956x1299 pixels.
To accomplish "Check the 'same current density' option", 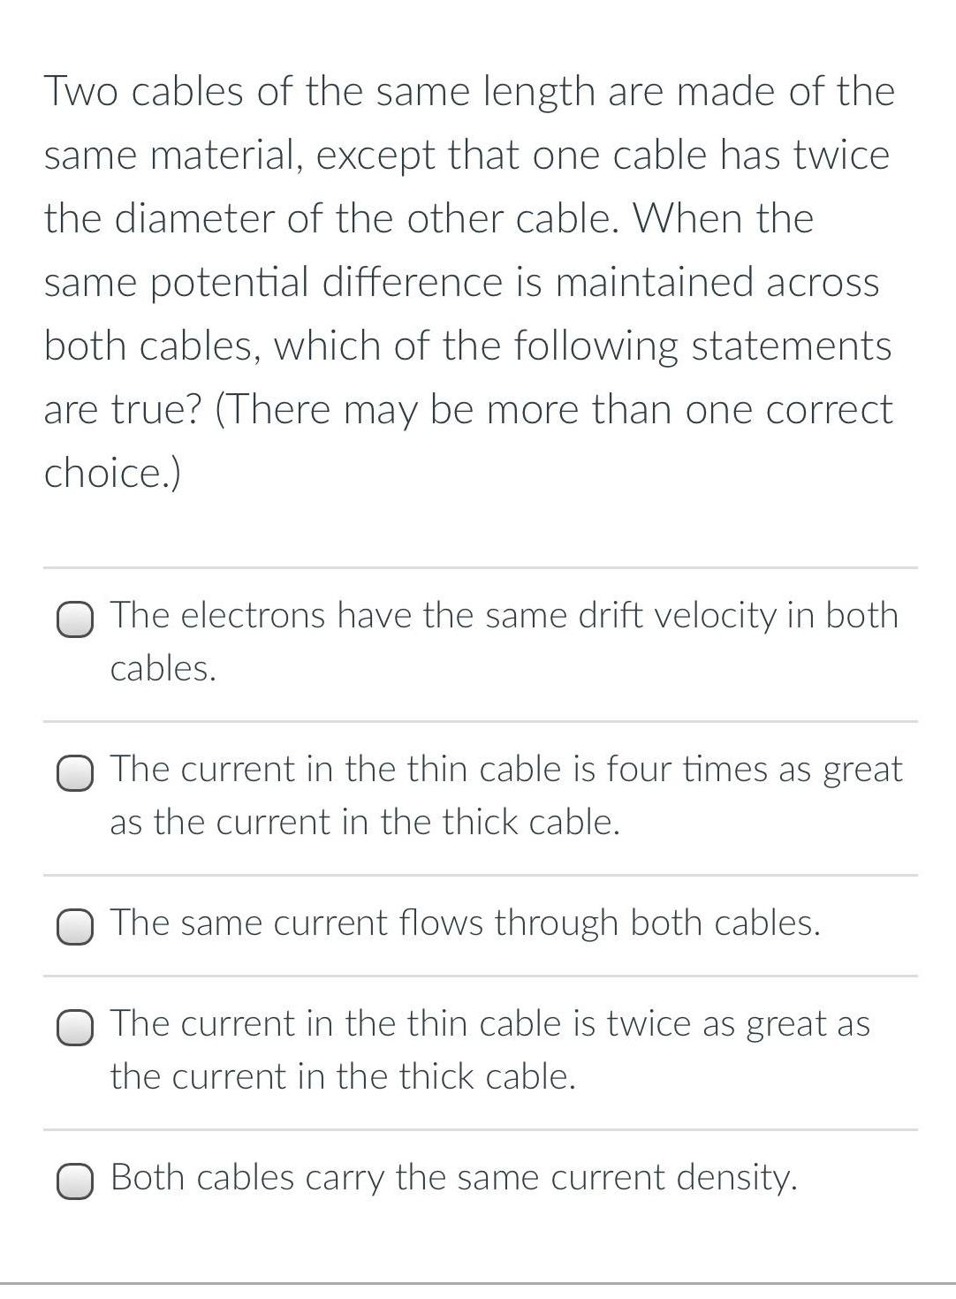I will 76,1181.
